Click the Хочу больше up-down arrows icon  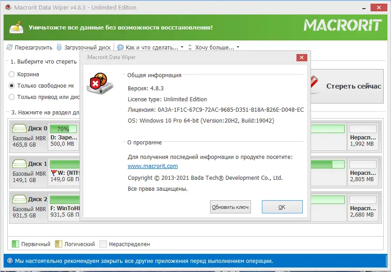point(190,47)
